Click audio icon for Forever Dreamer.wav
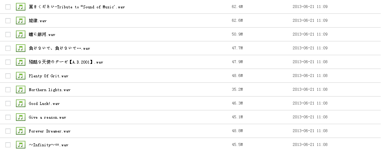Screen dimensions: 381x151 [20, 131]
